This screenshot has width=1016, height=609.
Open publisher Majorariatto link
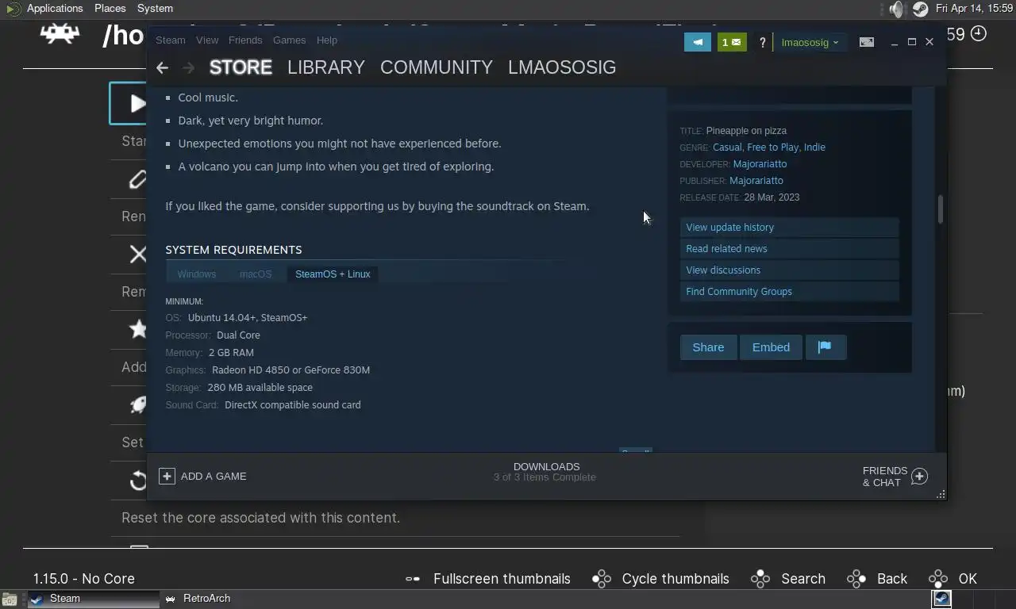(756, 181)
